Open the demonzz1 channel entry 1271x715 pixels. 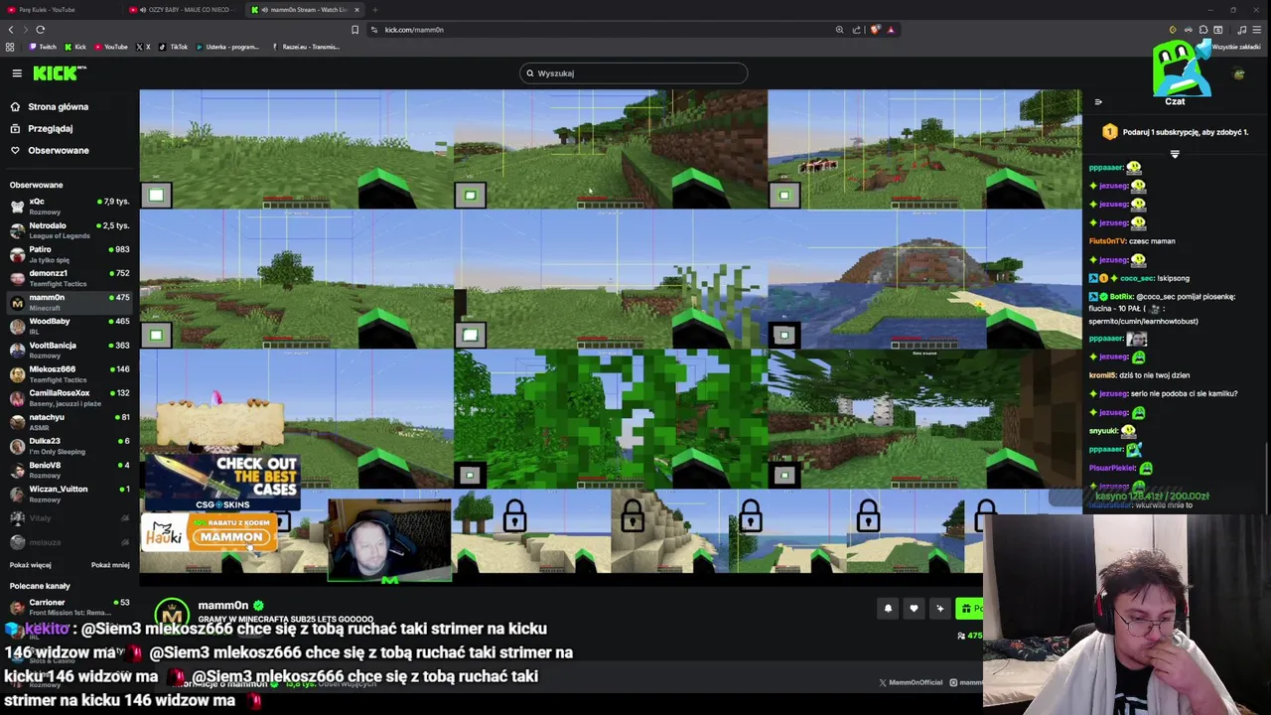[70, 277]
